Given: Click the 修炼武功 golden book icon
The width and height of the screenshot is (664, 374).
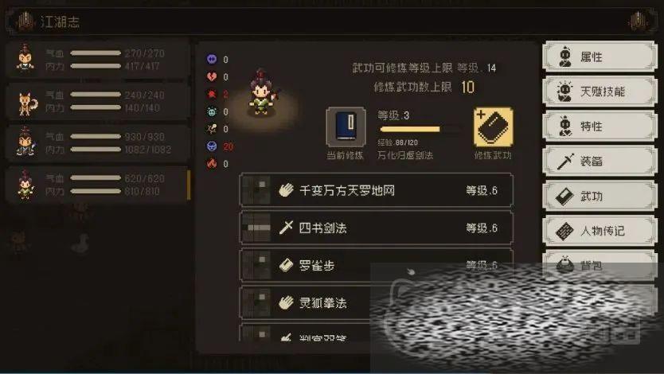Looking at the screenshot, I should [x=493, y=127].
